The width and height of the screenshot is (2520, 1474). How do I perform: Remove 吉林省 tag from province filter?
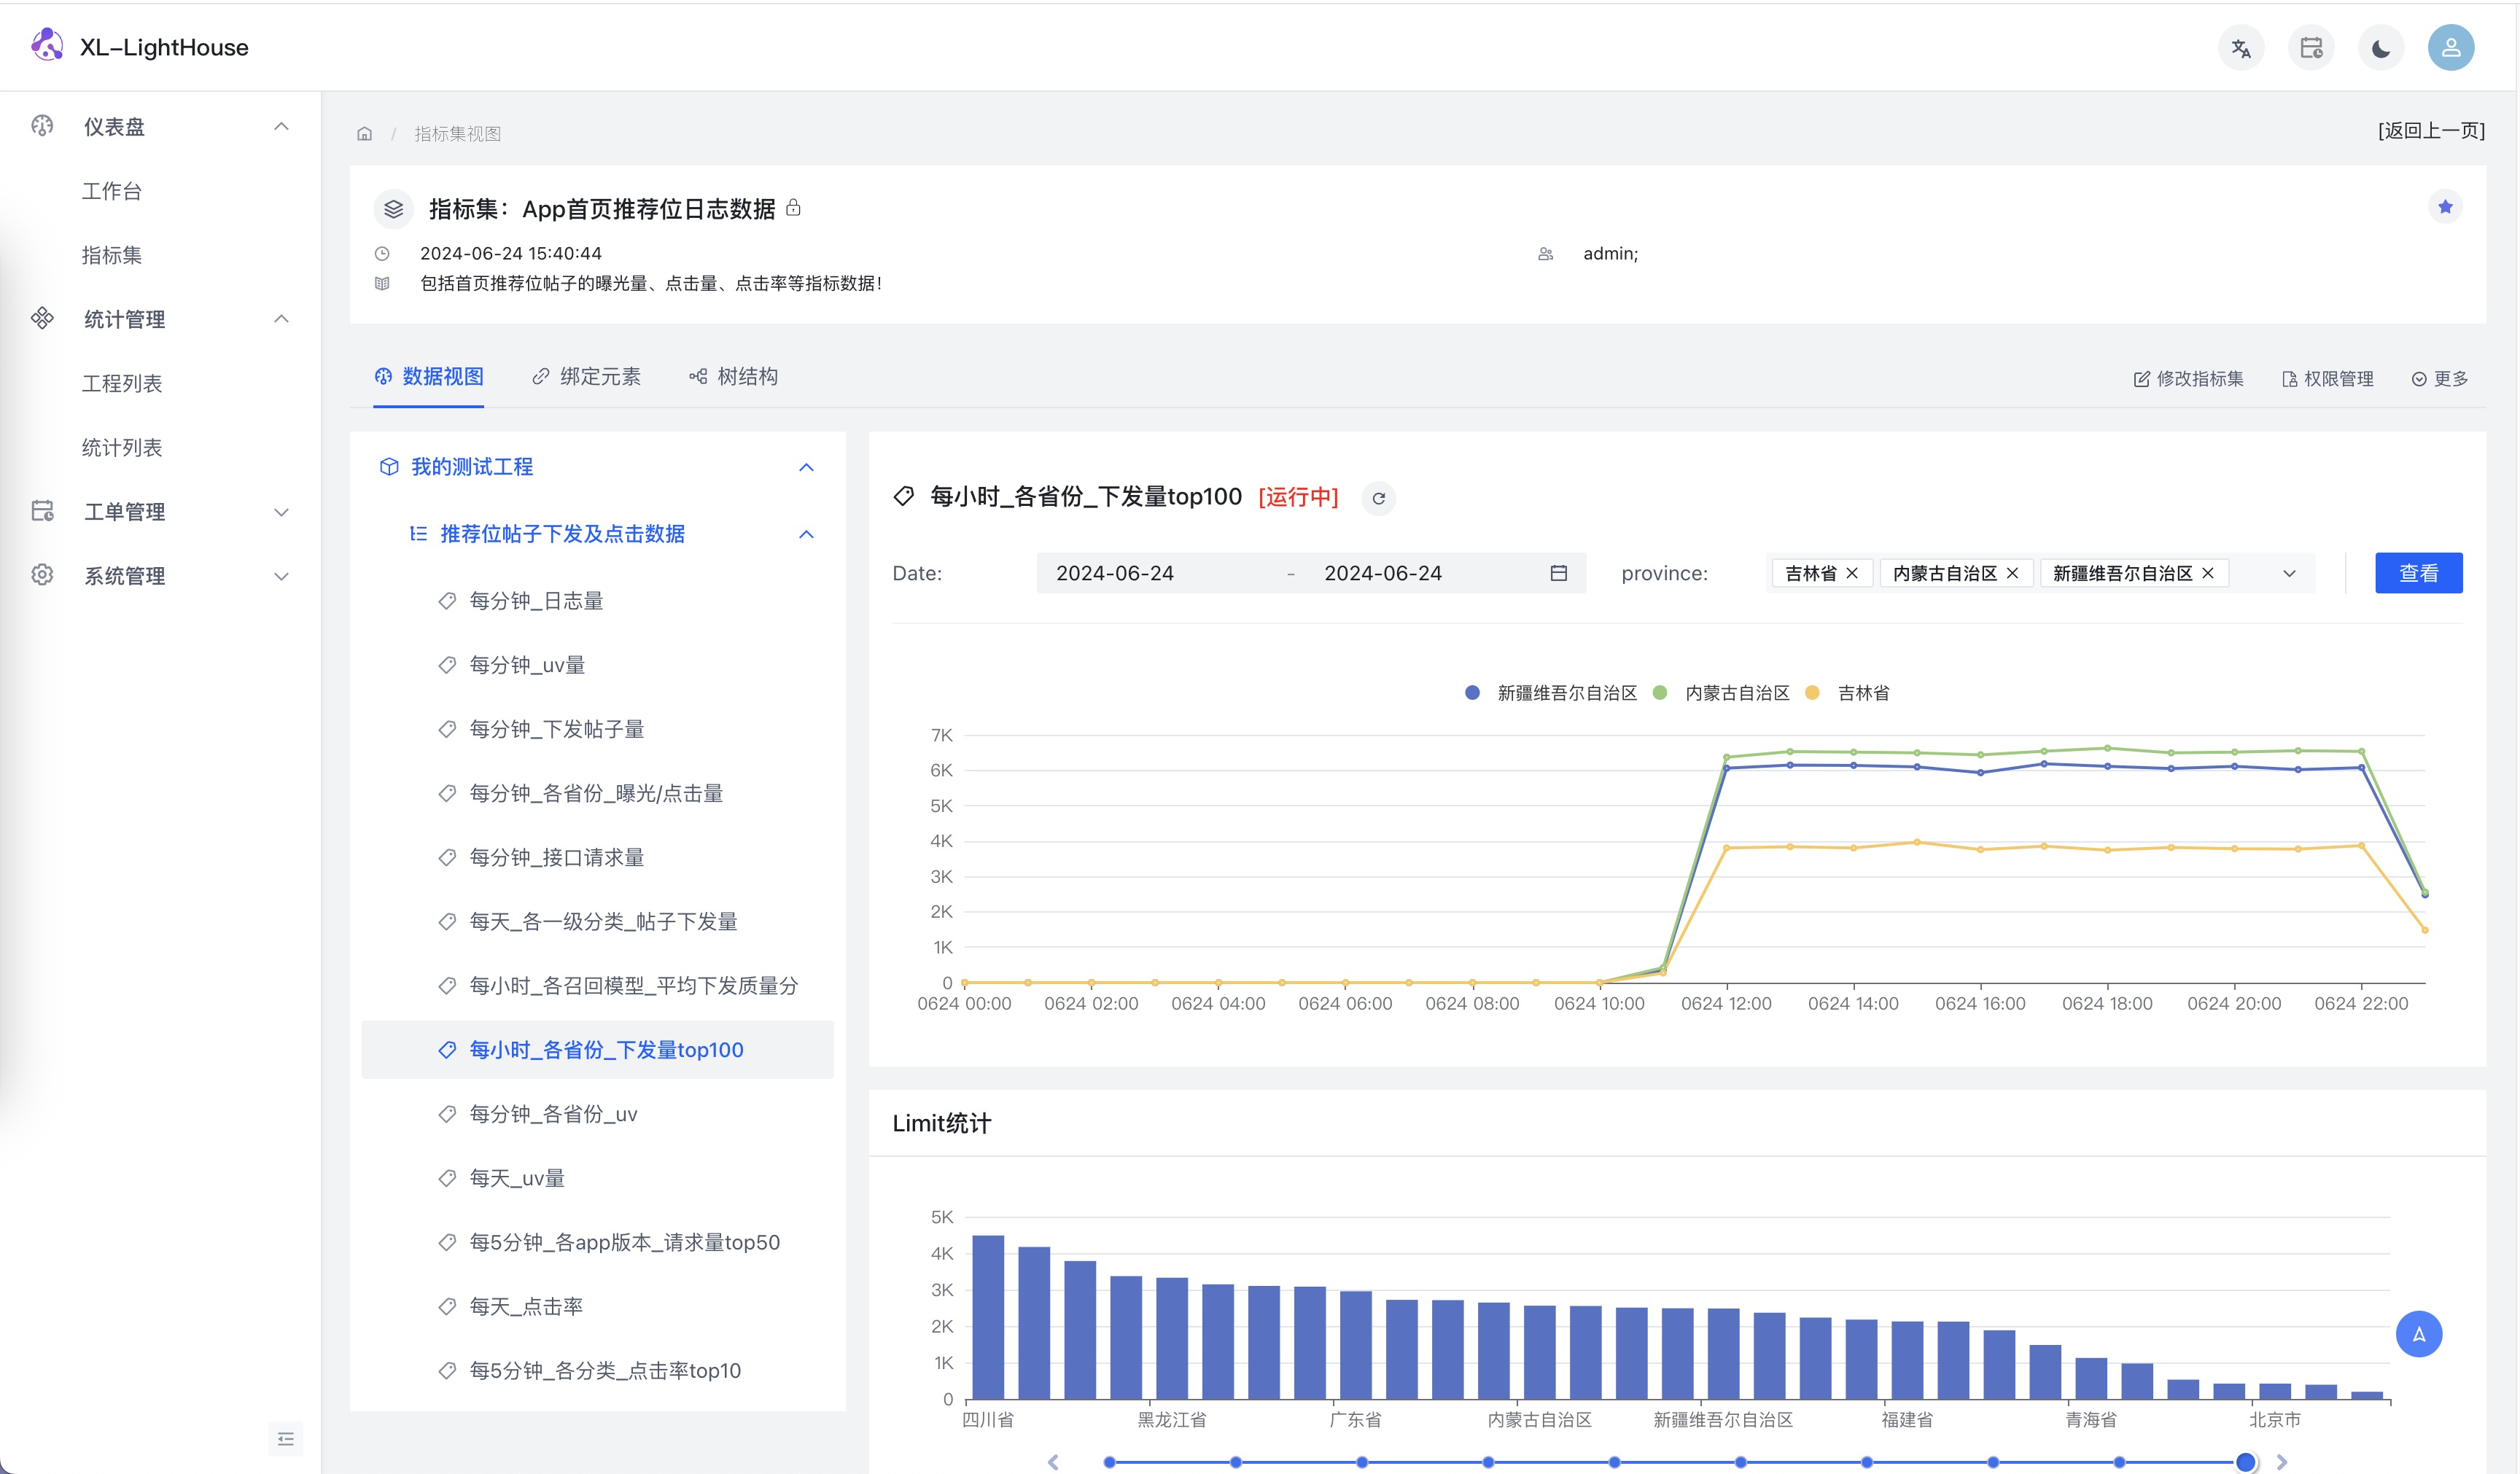pyautogui.click(x=1852, y=573)
